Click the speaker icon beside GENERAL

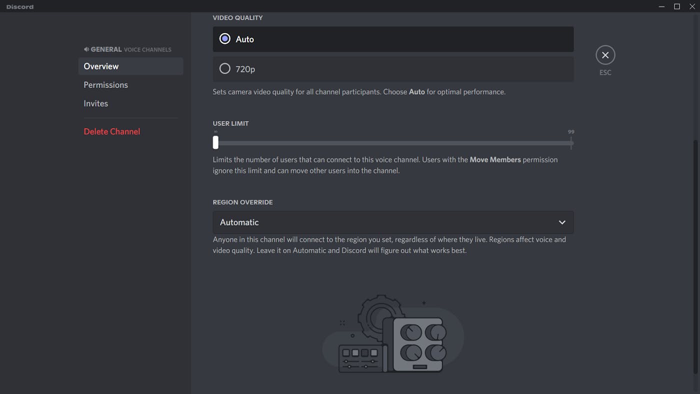85,48
